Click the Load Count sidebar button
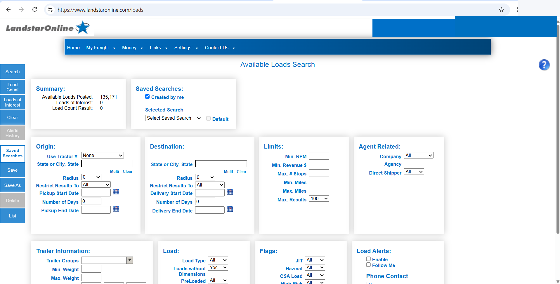The image size is (560, 284). point(13,87)
